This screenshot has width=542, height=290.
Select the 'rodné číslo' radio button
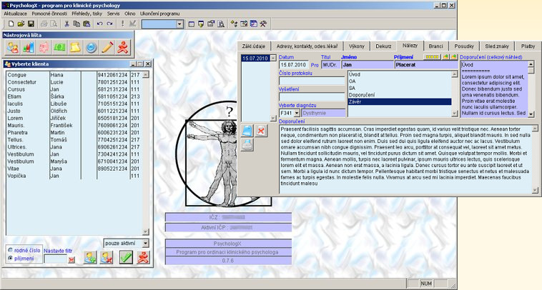tap(11, 250)
